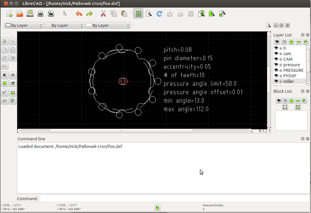Redraw the view with the blue refresh icon
Screen dimensions: 311x213
(x=159, y=13)
